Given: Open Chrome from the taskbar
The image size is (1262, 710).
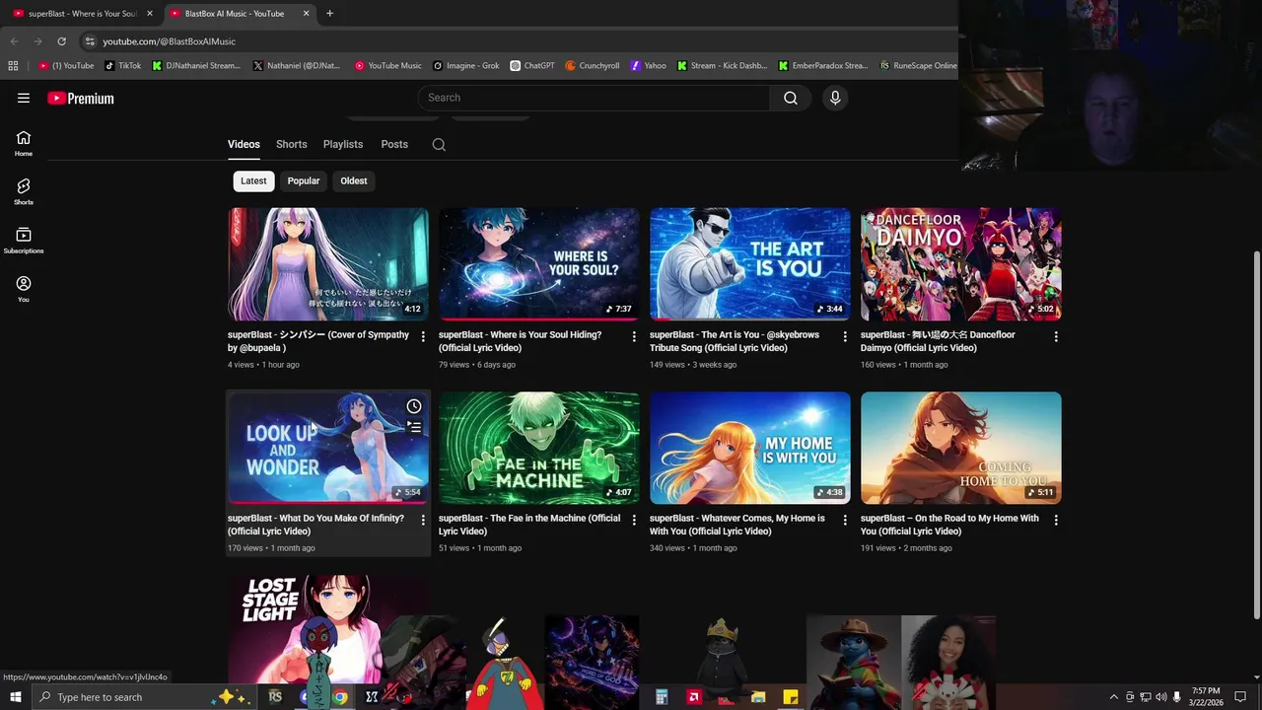Looking at the screenshot, I should point(339,697).
